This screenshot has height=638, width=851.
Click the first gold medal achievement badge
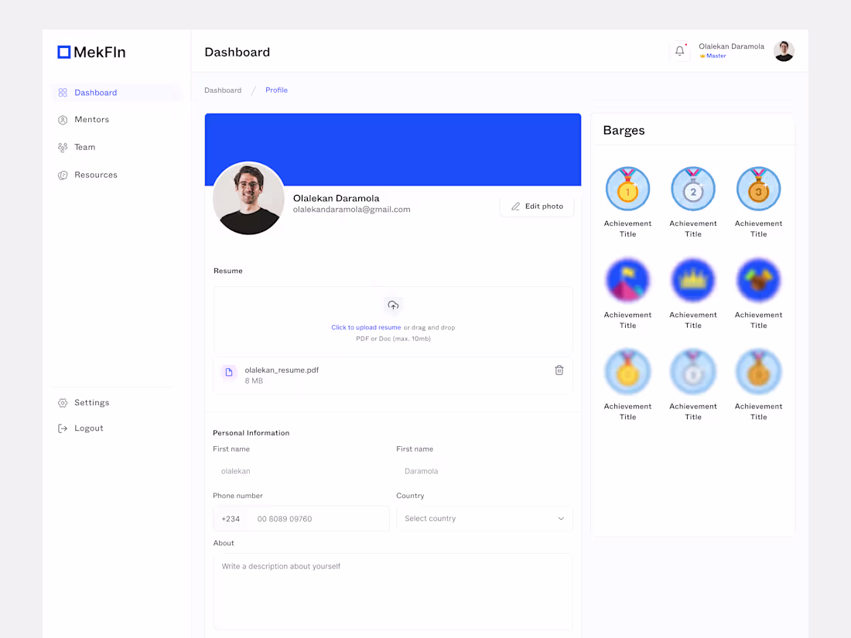(627, 188)
